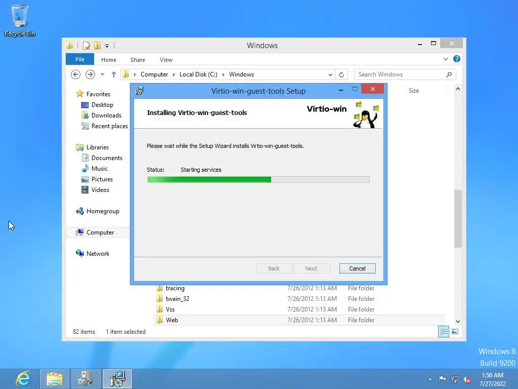Click the Explorer vertical scrollbar thumb

click(458, 219)
